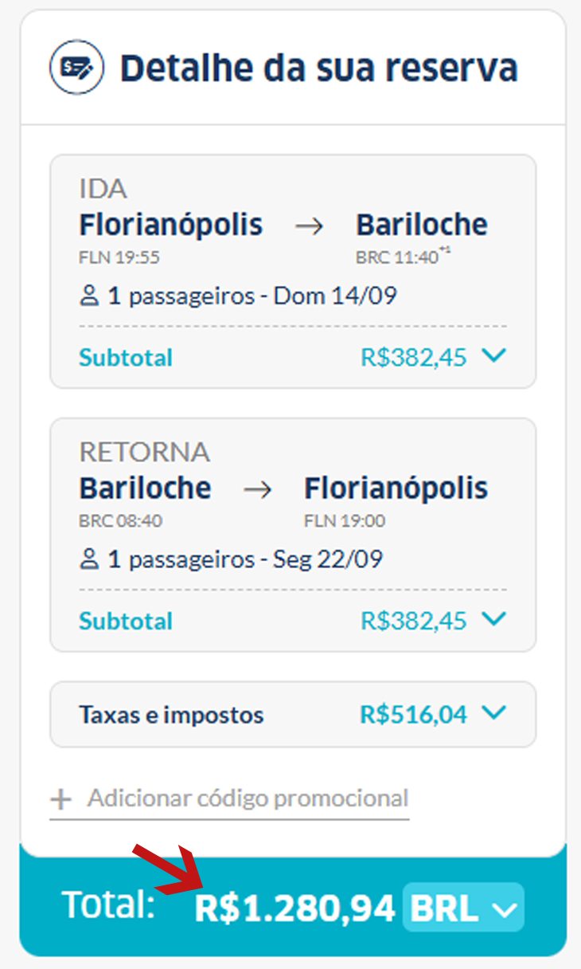Click the Detalhe da sua reserva title

(318, 69)
